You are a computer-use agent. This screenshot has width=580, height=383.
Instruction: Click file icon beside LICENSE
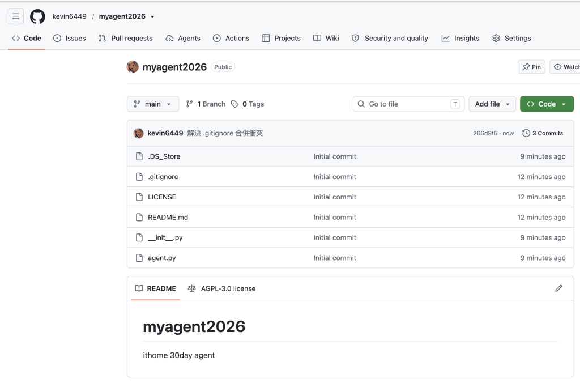pos(139,197)
